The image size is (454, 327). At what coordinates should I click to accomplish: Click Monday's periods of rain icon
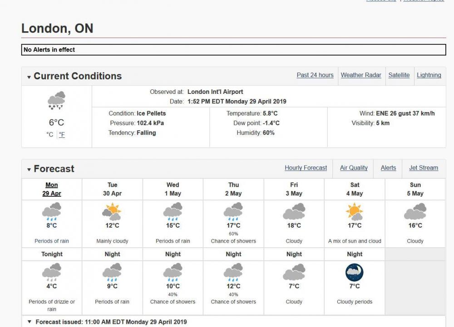pos(52,212)
